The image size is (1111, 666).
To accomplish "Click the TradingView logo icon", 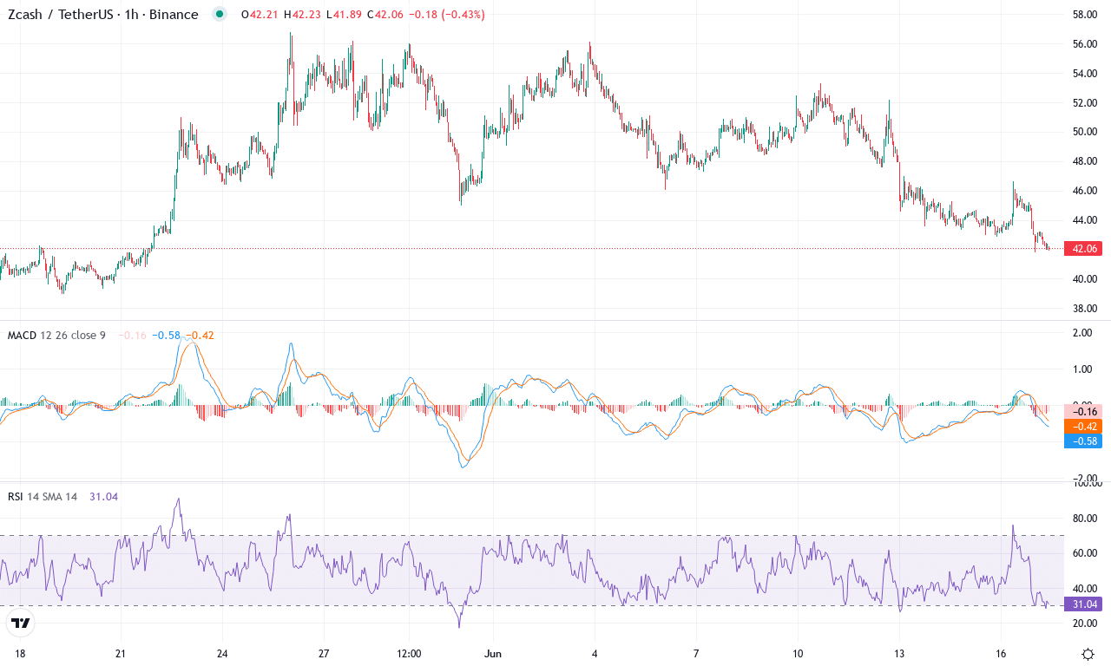I will [21, 623].
